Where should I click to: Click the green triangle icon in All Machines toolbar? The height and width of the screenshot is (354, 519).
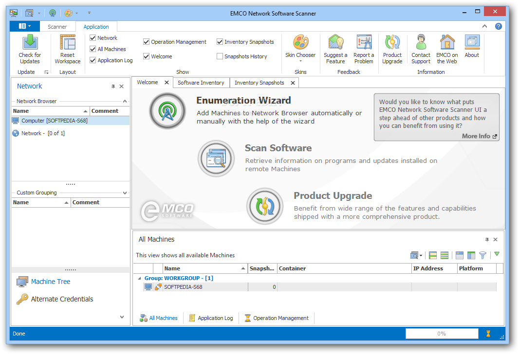[x=497, y=254]
